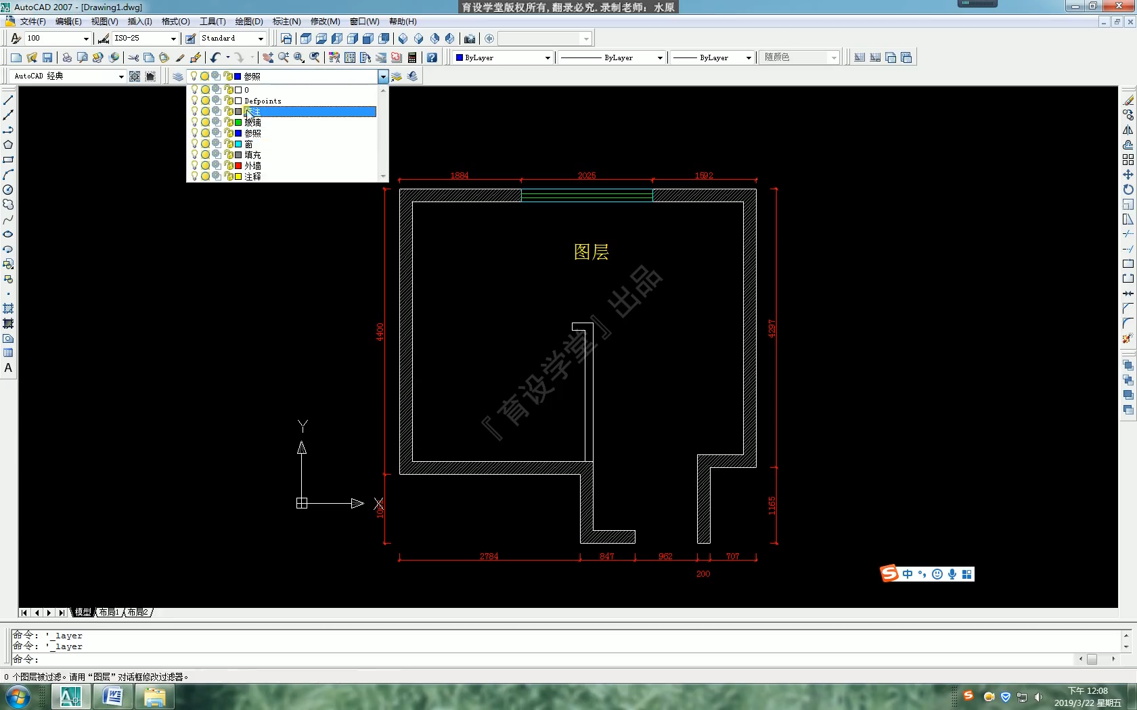1137x710 pixels.
Task: Select the Rotate tool in modify toolbar
Action: [1128, 189]
